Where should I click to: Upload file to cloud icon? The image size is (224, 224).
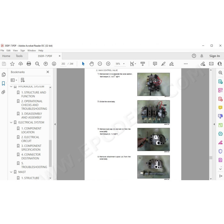click(20, 64)
